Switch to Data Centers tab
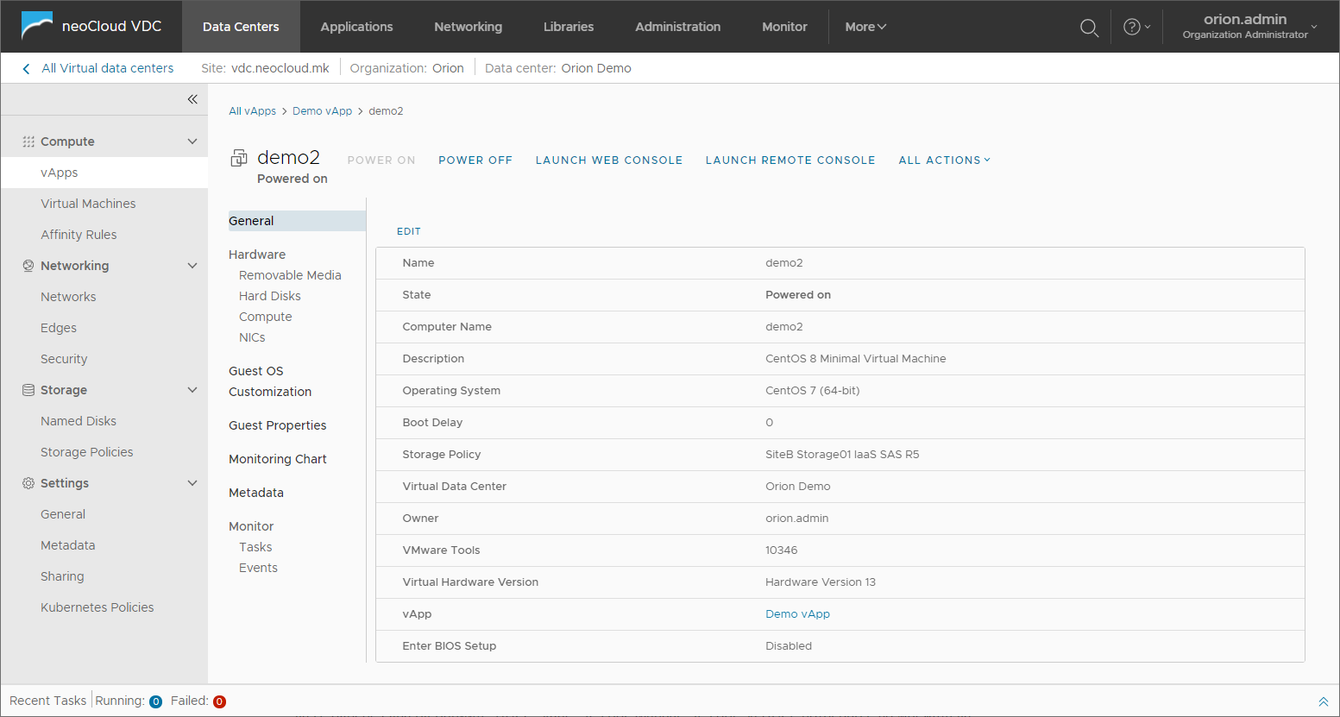Image resolution: width=1340 pixels, height=717 pixels. pyautogui.click(x=241, y=27)
